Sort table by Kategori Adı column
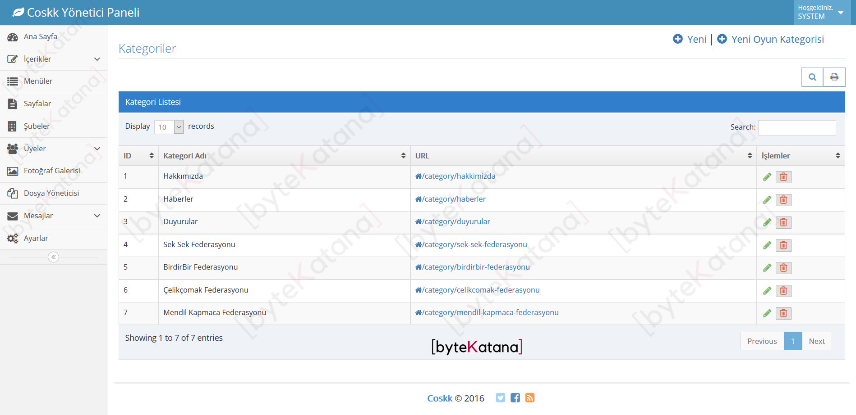Image resolution: width=856 pixels, height=415 pixels. (x=284, y=156)
